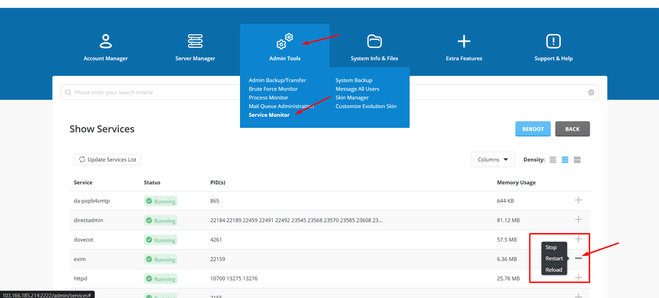Expand actions for da-popb4smtp service
Screen dimensions: 659x298
tap(578, 200)
